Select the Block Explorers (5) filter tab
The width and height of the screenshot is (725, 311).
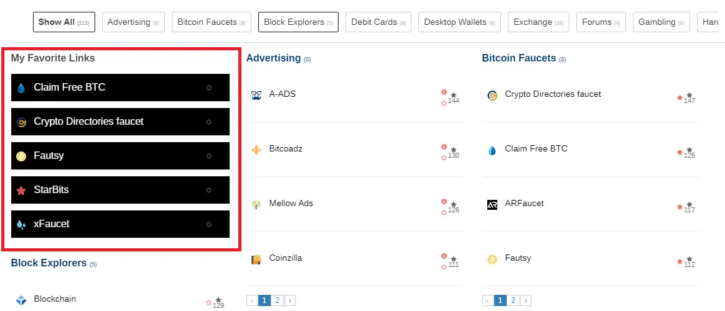298,22
